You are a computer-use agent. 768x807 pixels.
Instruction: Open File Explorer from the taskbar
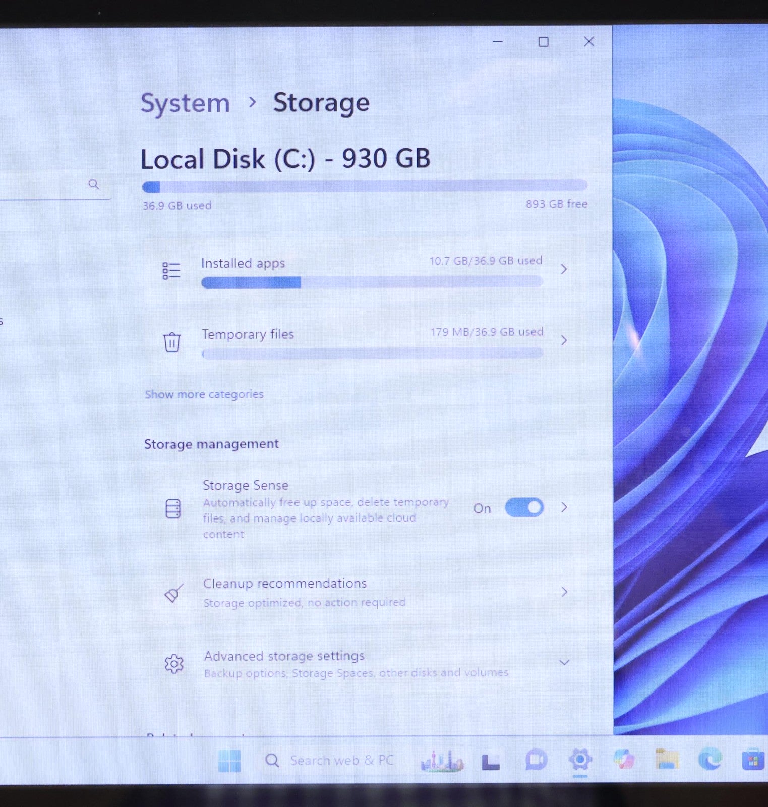tap(667, 760)
